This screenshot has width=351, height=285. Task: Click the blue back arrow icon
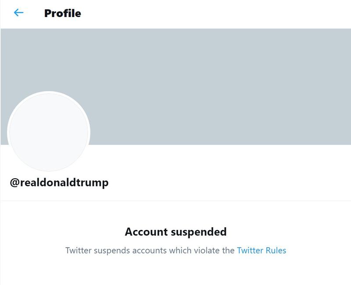click(x=18, y=13)
